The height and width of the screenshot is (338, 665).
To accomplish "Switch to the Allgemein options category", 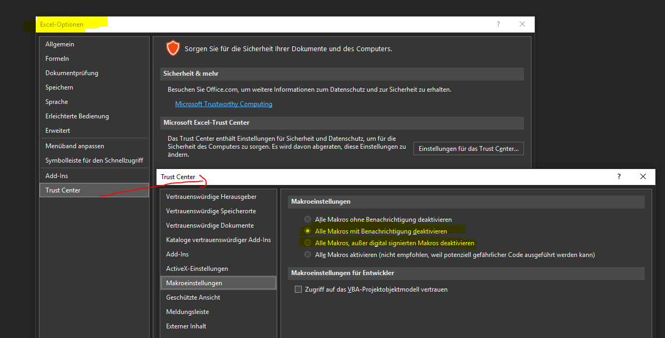I will point(60,44).
